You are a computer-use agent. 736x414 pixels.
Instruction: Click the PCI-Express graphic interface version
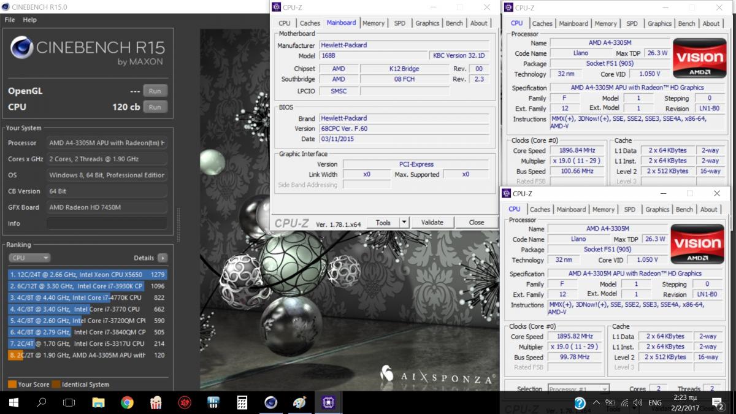coord(416,164)
